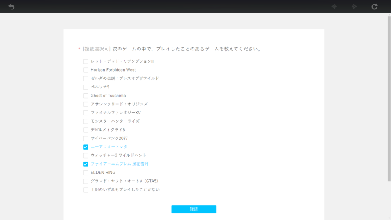Check the モンスターハンターライズ checkbox
Viewport: 391px width, 220px height.
pos(86,121)
